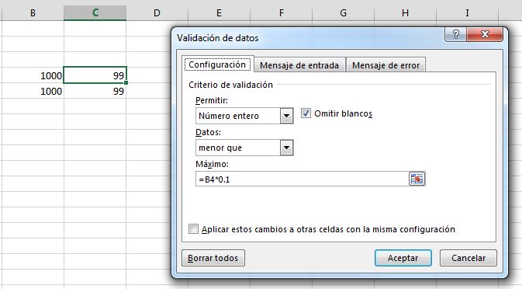This screenshot has width=522, height=289.
Task: Open the dialog help question mark button
Action: pos(456,34)
